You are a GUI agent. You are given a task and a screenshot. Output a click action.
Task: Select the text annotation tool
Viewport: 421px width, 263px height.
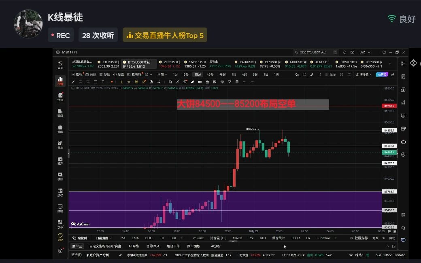click(103, 82)
